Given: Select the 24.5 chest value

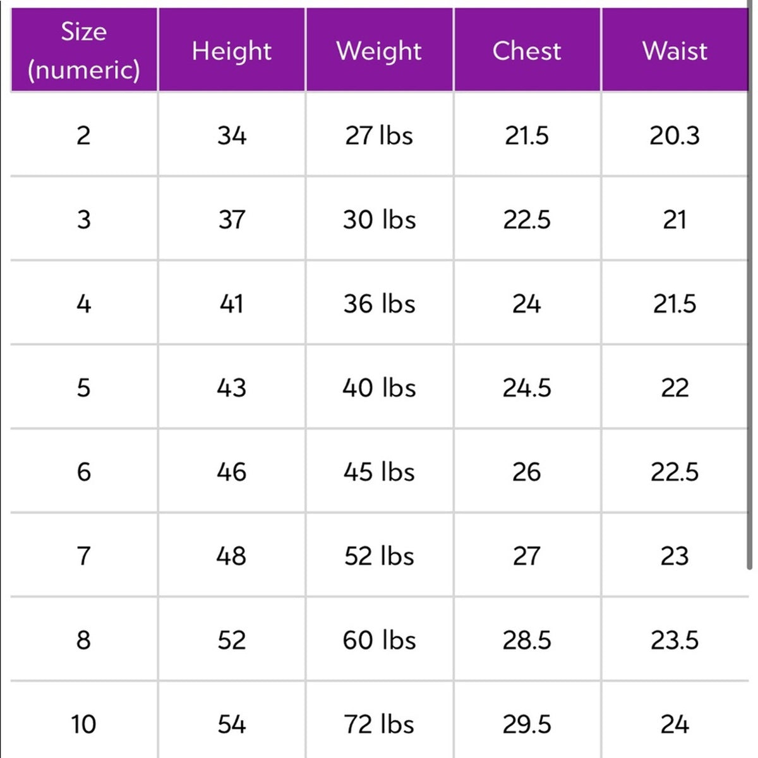Looking at the screenshot, I should pos(527,387).
